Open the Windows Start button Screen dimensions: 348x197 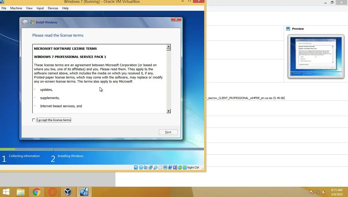pyautogui.click(x=6, y=192)
